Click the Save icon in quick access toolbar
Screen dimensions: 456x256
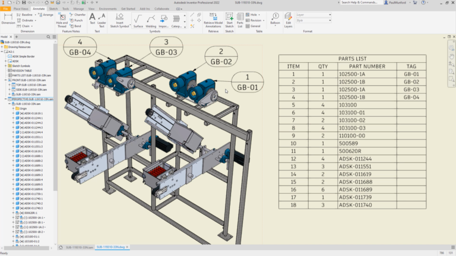pyautogui.click(x=24, y=2)
